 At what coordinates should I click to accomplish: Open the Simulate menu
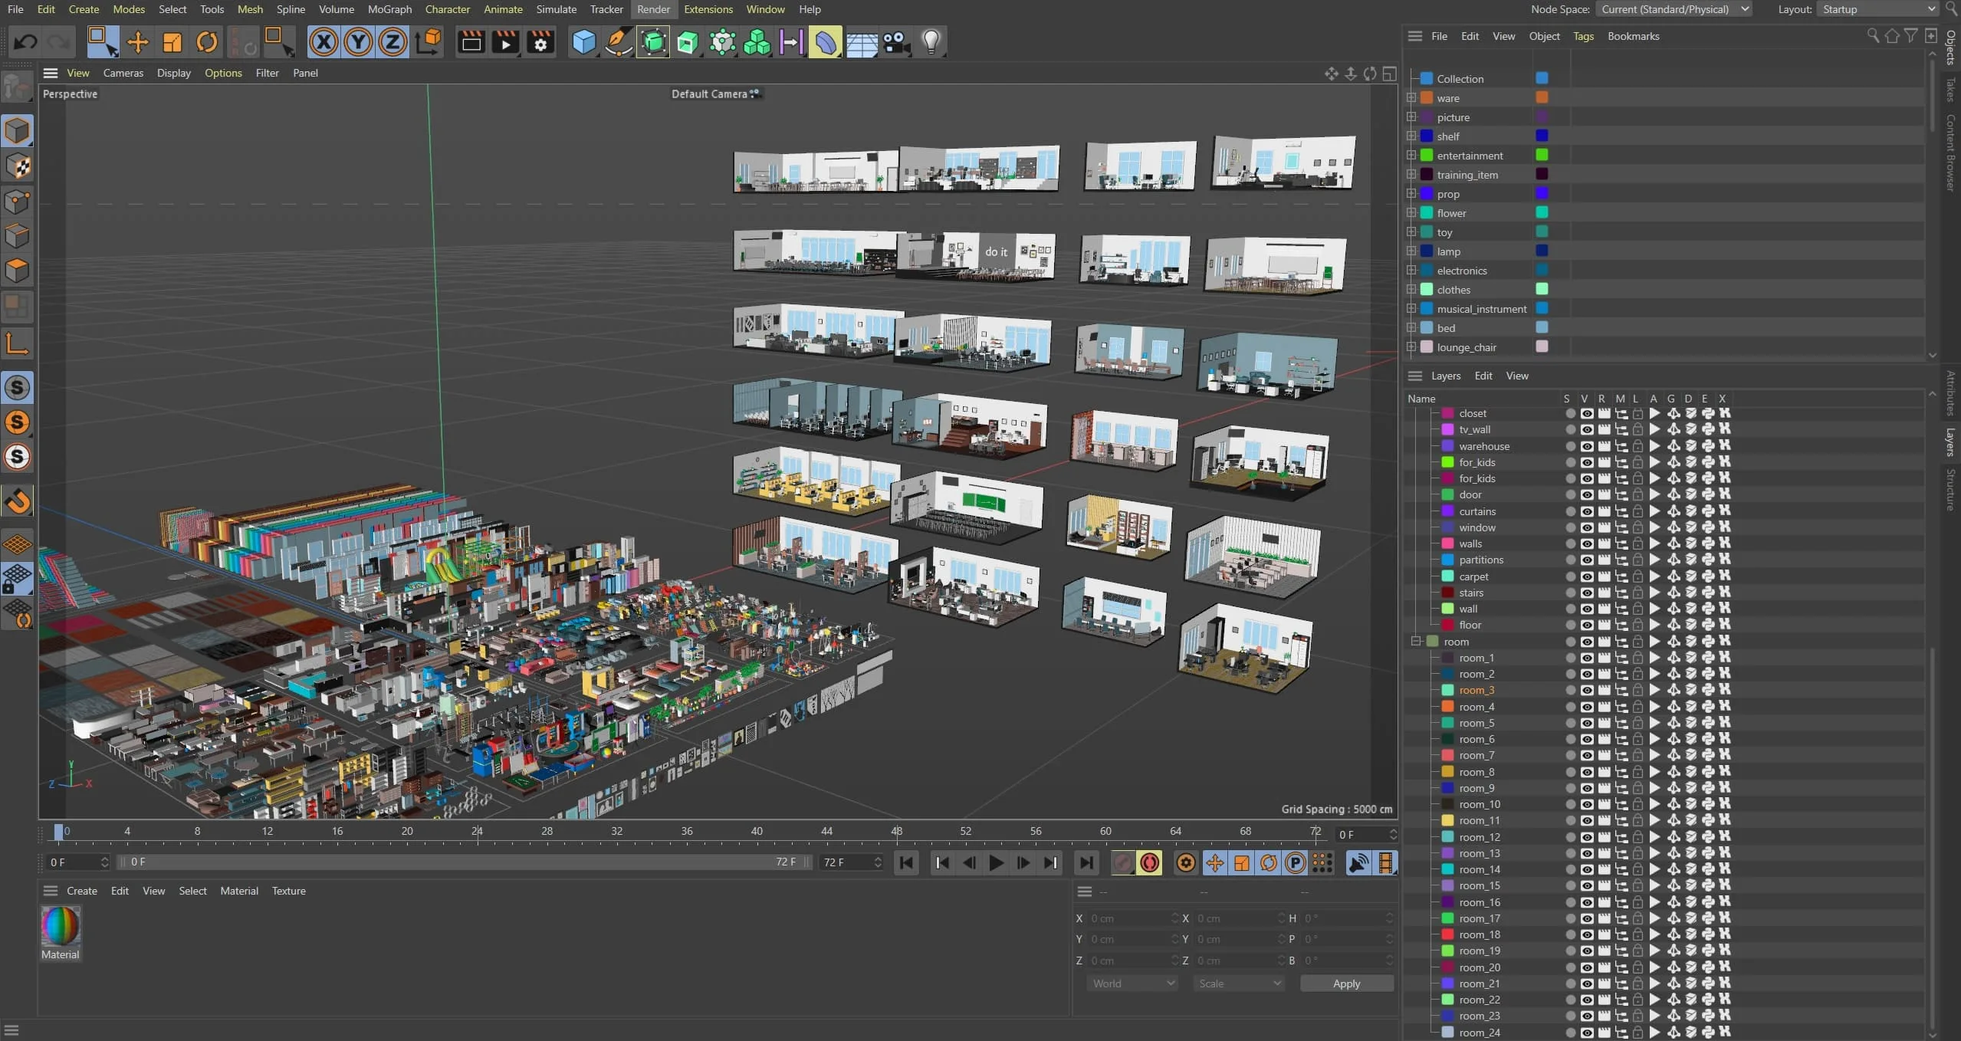coord(556,9)
